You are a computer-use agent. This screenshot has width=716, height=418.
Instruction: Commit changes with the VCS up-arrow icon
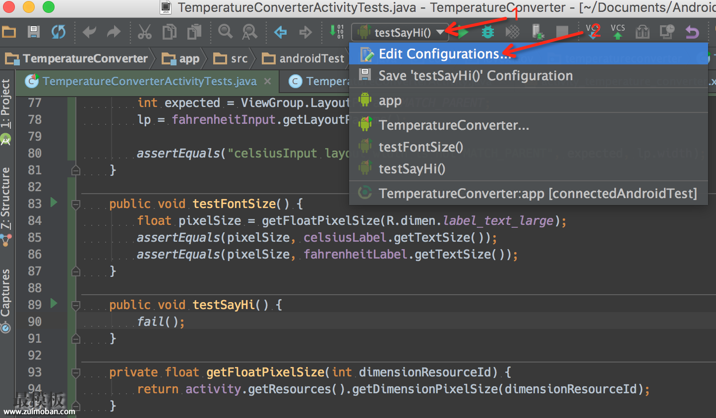(618, 32)
